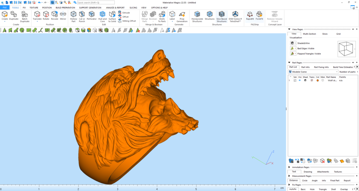Toggle the Wolf part selection checkbox

(x=295, y=81)
